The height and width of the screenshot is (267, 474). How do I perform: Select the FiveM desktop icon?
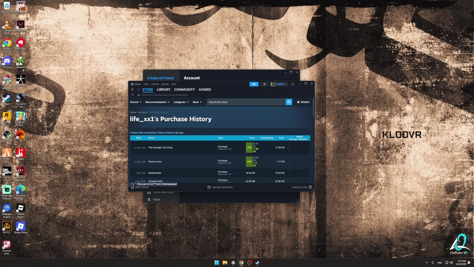tap(7, 154)
